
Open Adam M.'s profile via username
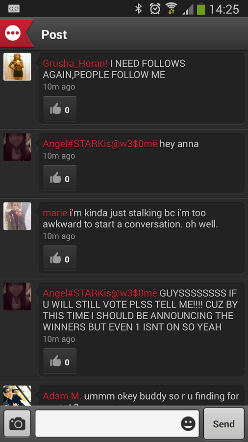pyautogui.click(x=62, y=396)
